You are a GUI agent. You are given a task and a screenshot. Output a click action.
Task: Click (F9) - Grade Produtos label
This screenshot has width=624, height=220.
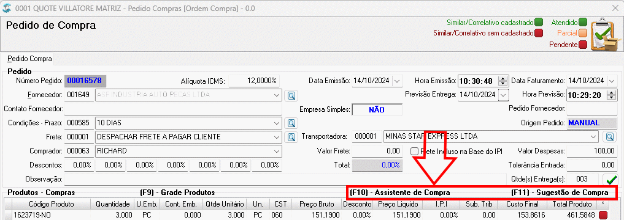[177, 193]
